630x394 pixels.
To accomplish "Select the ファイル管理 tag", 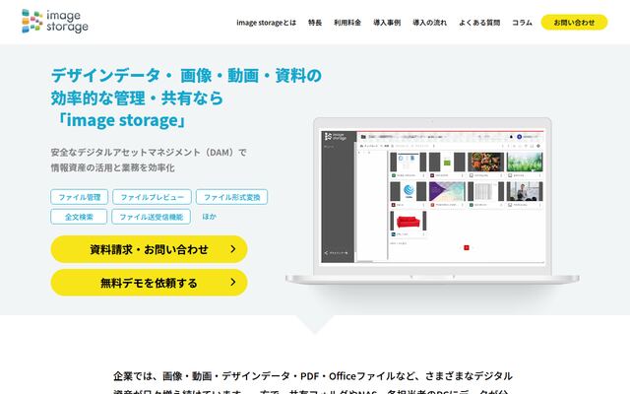I will (79, 197).
